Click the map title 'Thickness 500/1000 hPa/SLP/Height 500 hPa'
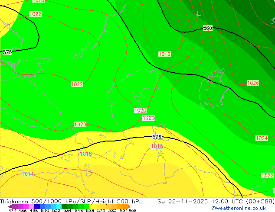The image size is (275, 212). 71,202
